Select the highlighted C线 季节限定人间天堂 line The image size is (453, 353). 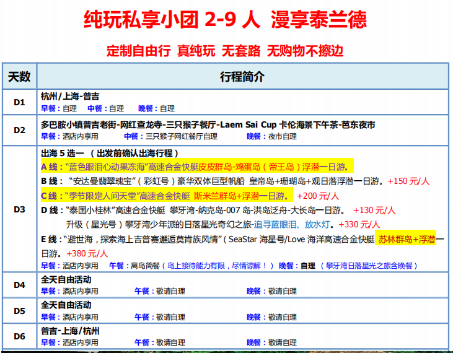[165, 196]
